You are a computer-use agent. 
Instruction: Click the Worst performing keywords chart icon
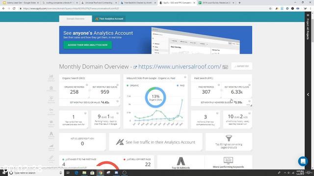pos(228,160)
